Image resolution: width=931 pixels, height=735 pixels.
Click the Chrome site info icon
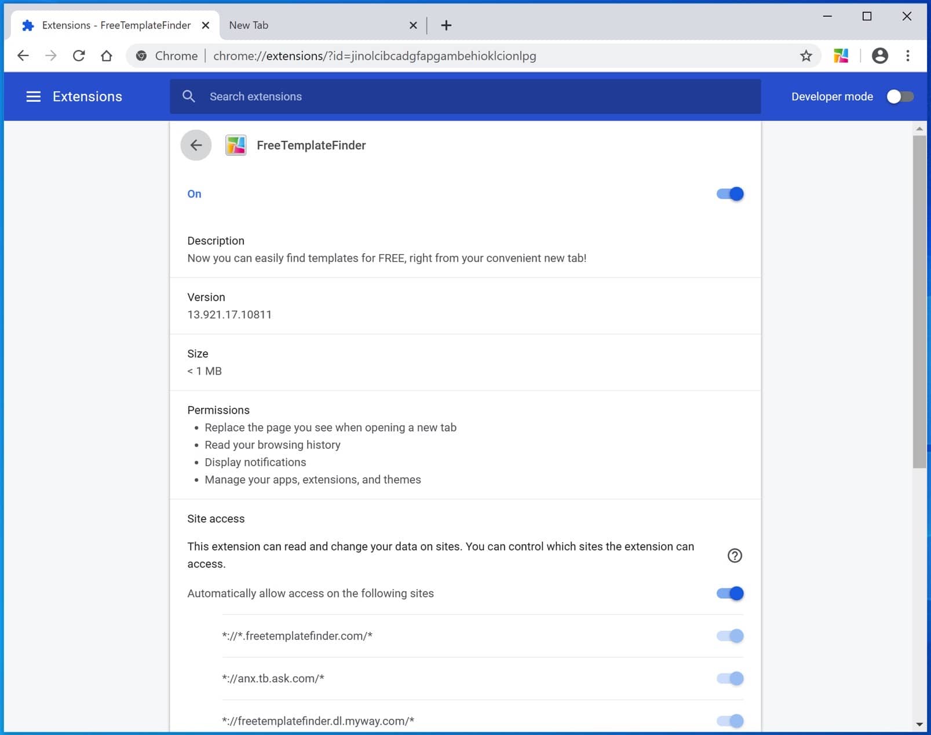point(141,56)
